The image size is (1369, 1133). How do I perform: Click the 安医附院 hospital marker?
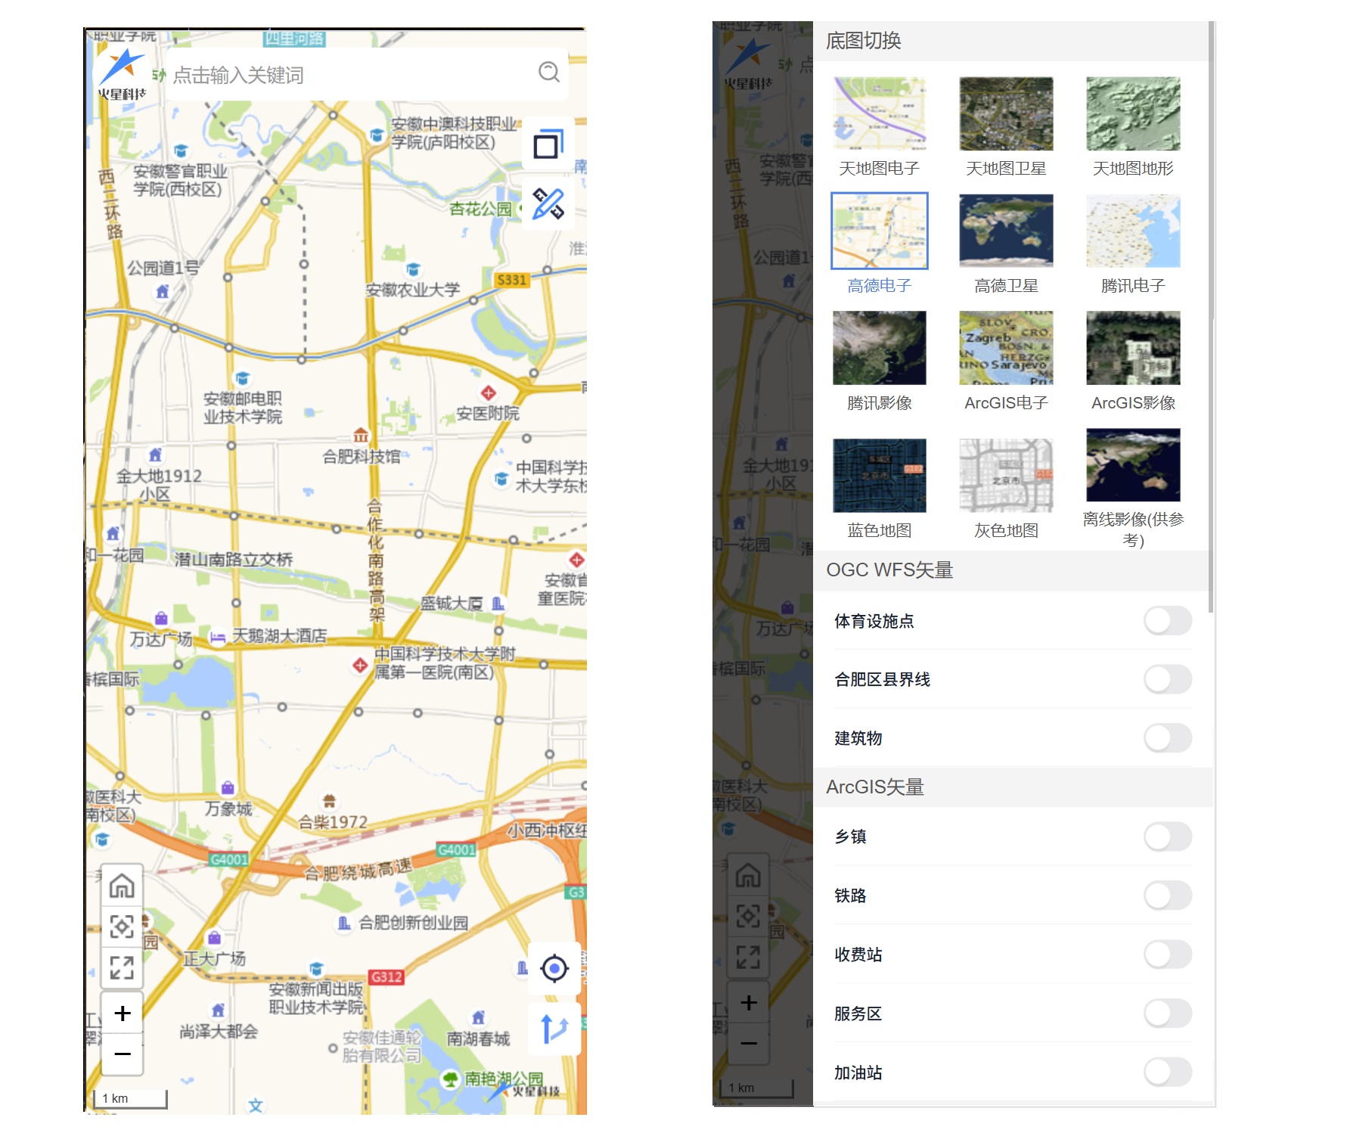click(x=489, y=393)
